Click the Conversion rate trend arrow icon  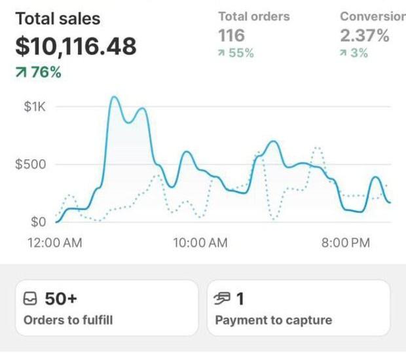[x=344, y=54]
